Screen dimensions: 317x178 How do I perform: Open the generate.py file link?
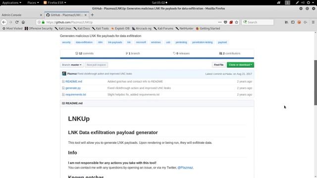coord(73,88)
